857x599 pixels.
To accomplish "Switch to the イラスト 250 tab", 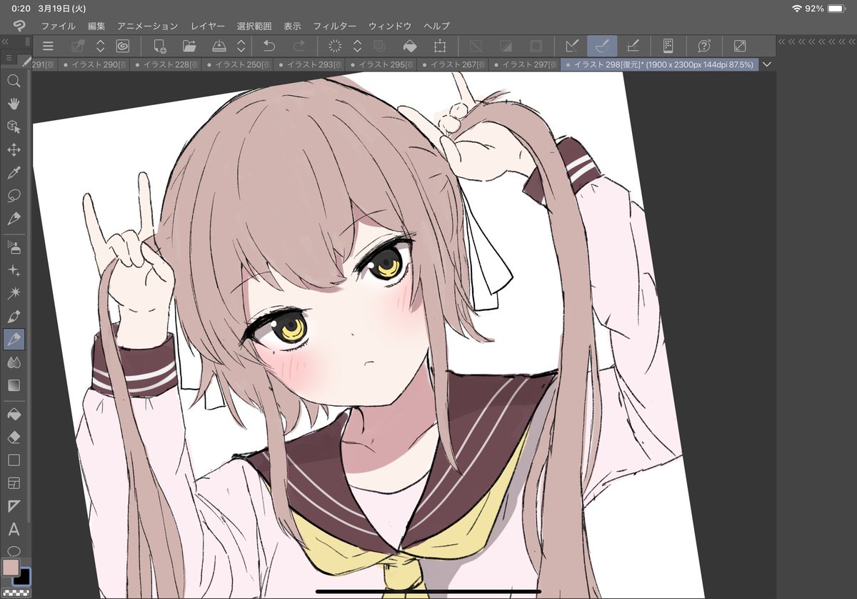I will 237,64.
